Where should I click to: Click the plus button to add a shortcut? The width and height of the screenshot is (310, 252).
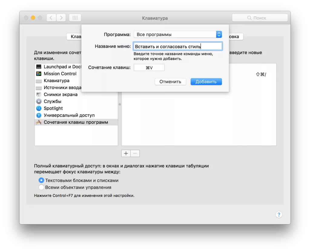tap(126, 153)
